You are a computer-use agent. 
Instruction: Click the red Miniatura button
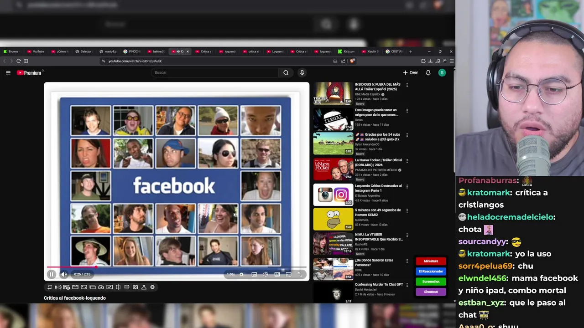click(431, 261)
